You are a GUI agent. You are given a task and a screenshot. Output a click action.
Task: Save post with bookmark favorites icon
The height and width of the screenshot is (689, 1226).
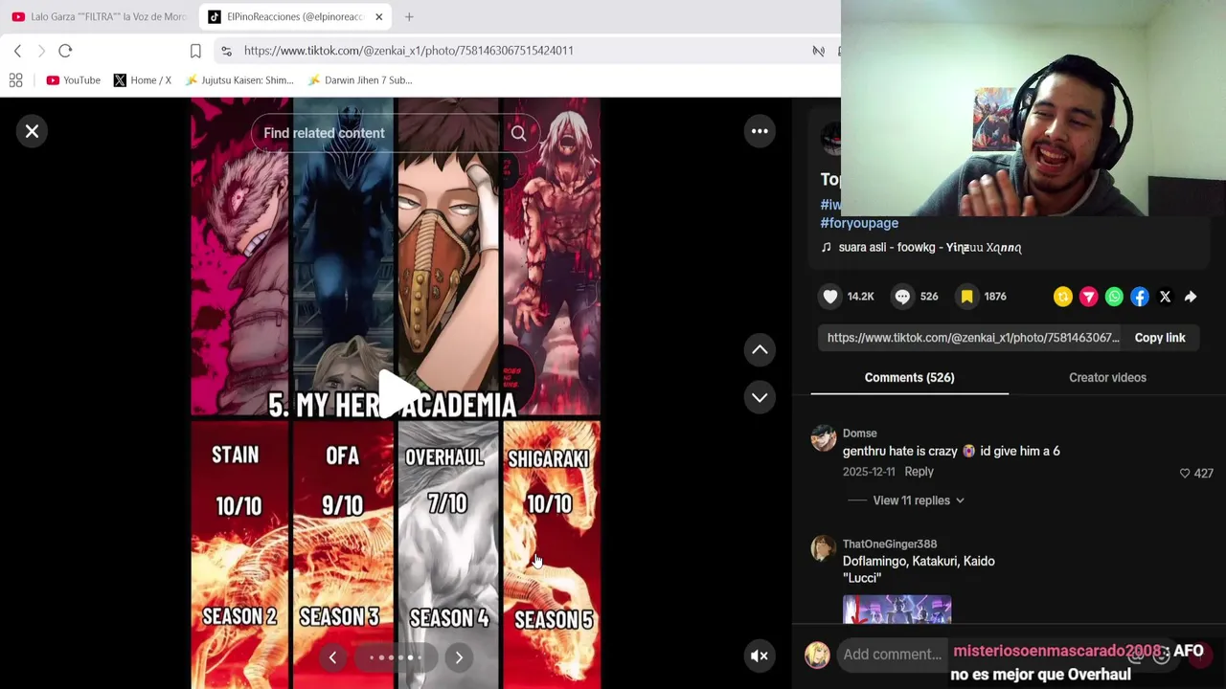click(x=967, y=297)
